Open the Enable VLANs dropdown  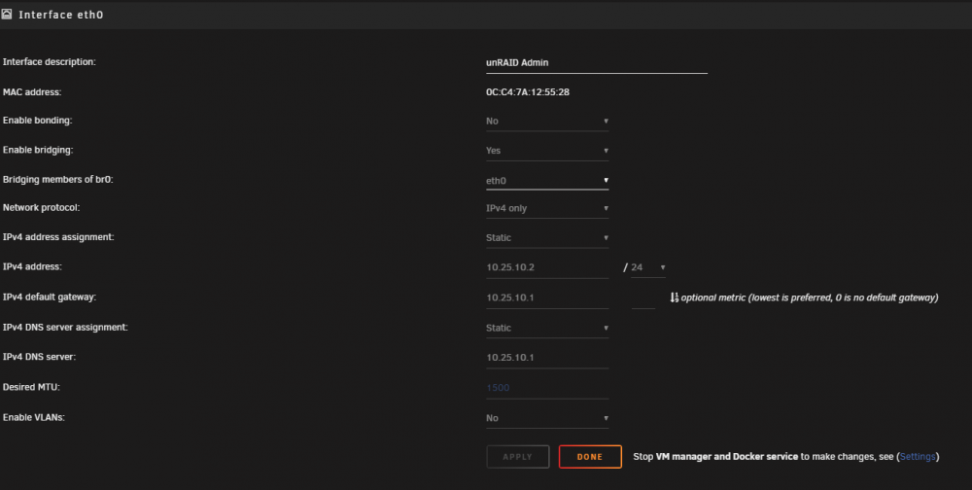pos(546,418)
